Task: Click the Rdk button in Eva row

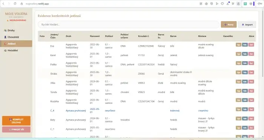Action: coord(245,45)
